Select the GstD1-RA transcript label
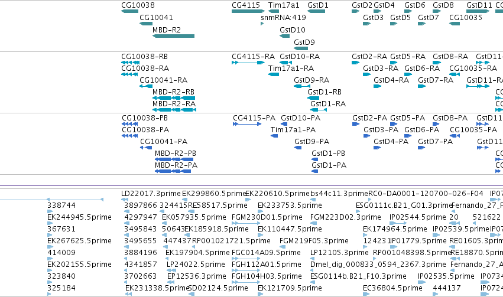The image size is (503, 297). (328, 104)
